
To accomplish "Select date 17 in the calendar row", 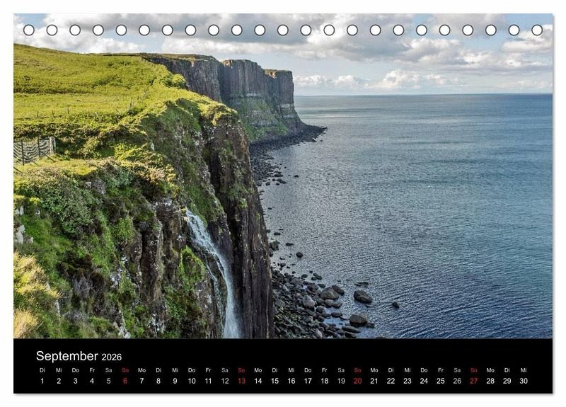I will click(308, 381).
